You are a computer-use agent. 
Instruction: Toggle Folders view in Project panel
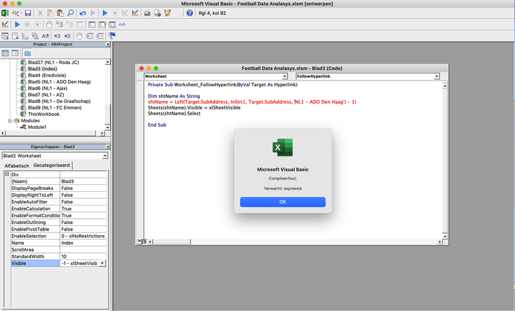click(x=28, y=53)
